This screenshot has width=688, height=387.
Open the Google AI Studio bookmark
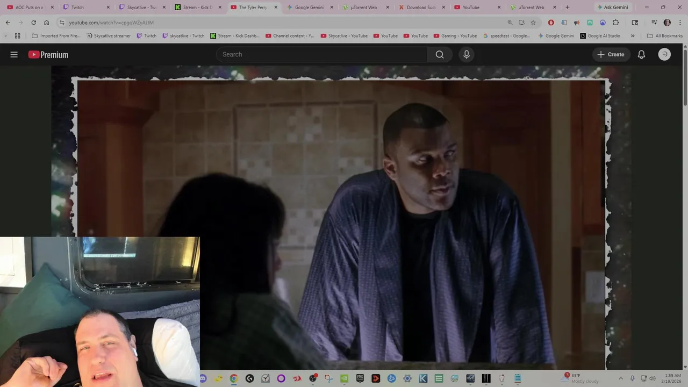tap(600, 36)
